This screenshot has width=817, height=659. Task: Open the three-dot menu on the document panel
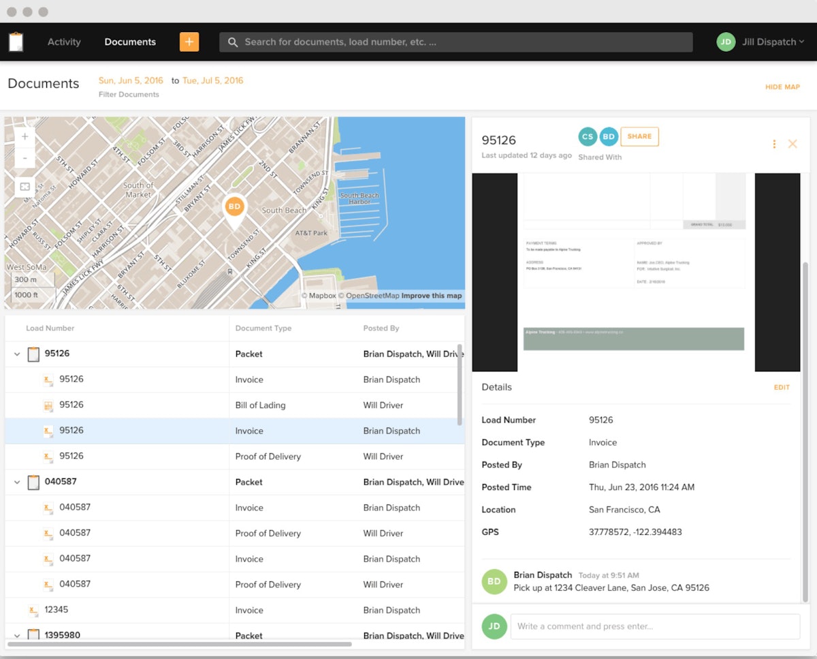point(774,144)
